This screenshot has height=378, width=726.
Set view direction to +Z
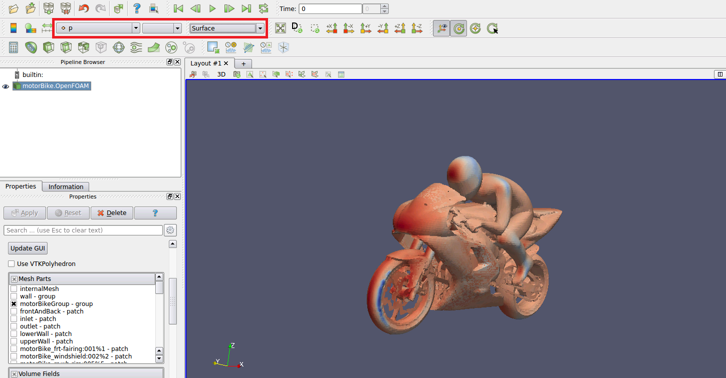click(400, 28)
